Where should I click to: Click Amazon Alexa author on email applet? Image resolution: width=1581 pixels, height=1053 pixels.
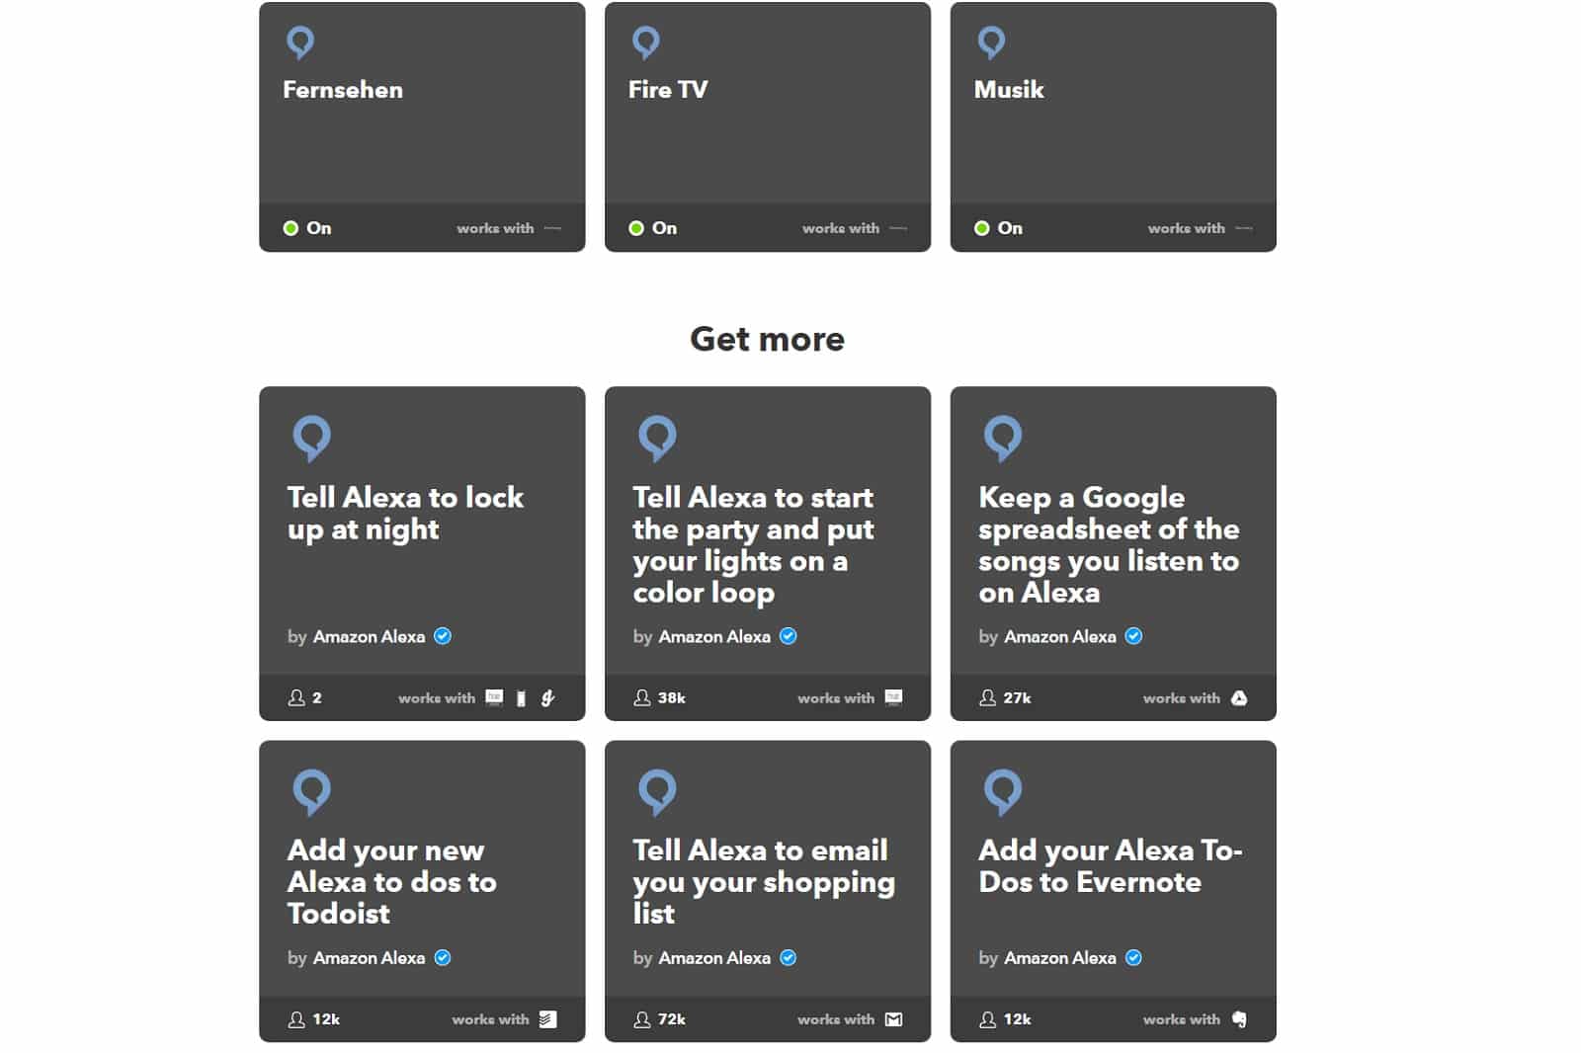tap(714, 958)
